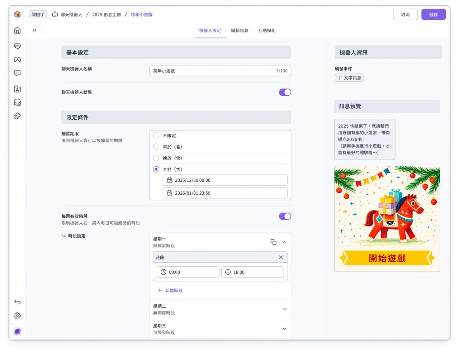Click the calendar icon in the 2026/01/01 field
Viewport: 459px width, 352px height.
pos(170,193)
